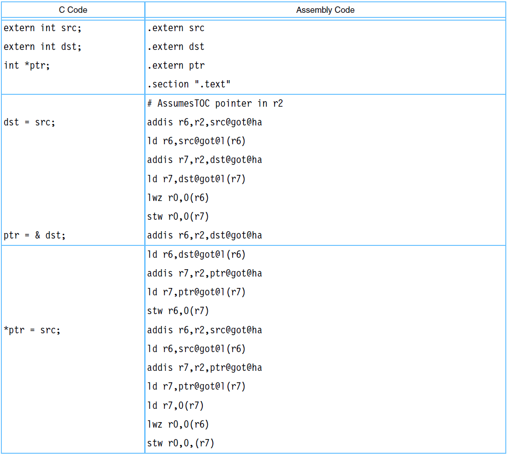Click the 'ld r7,dst@got@l(r7)' instruction

[x=196, y=179]
